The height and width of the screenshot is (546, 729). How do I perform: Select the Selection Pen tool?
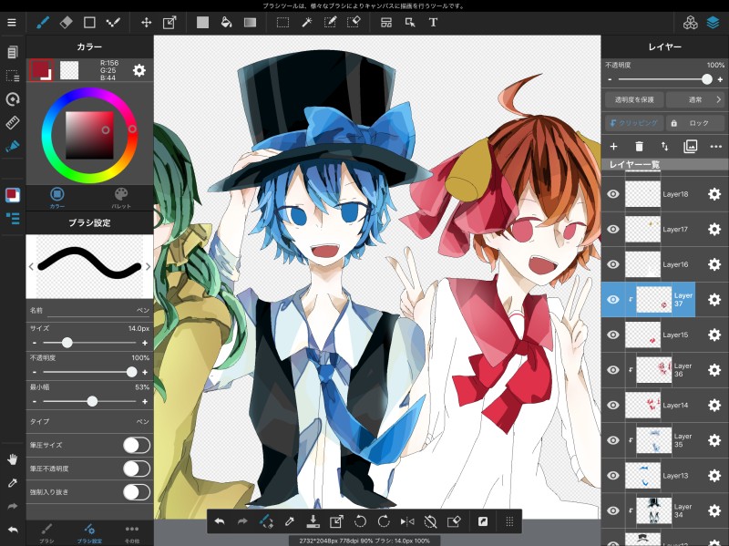pyautogui.click(x=330, y=22)
